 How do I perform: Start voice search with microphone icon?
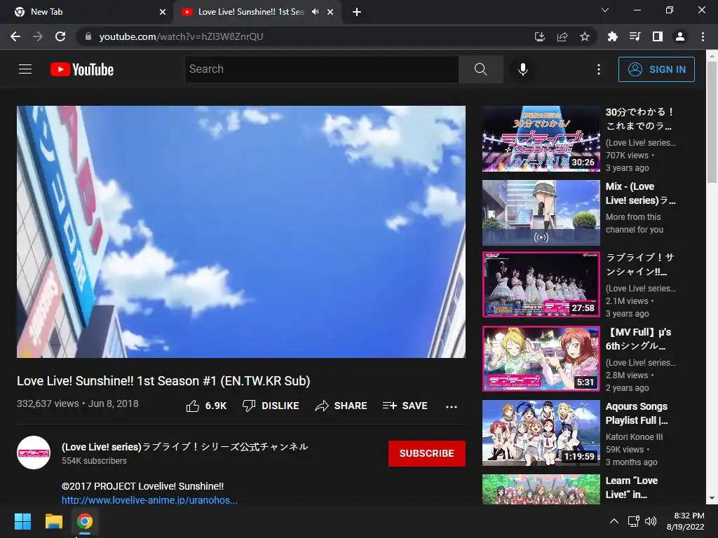click(x=522, y=69)
